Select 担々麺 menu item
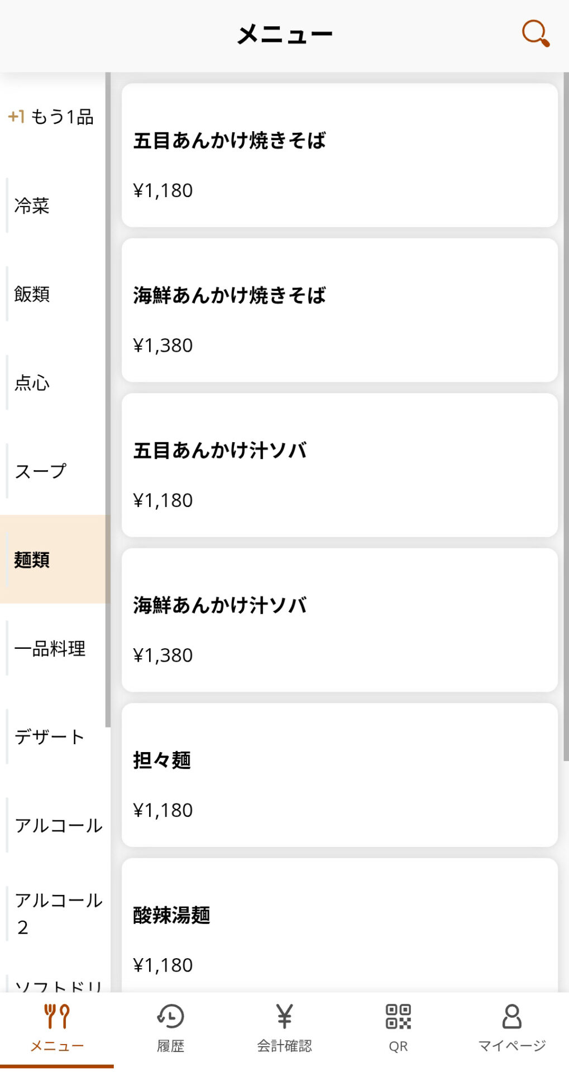The width and height of the screenshot is (569, 1072). click(340, 775)
